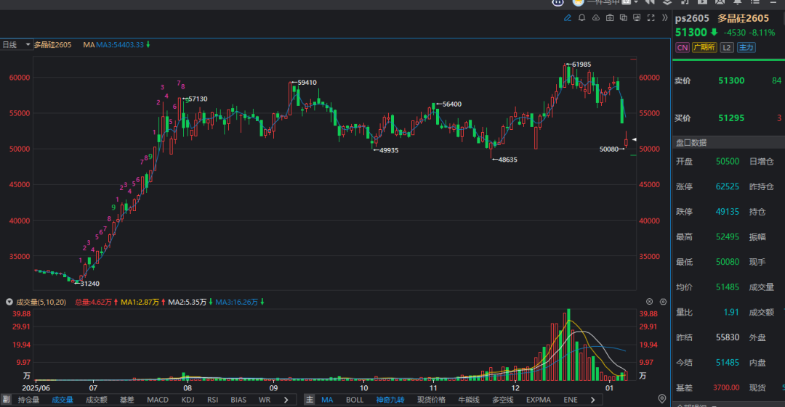Close the volume sub-chart panel
The image size is (785, 407).
pos(650,302)
